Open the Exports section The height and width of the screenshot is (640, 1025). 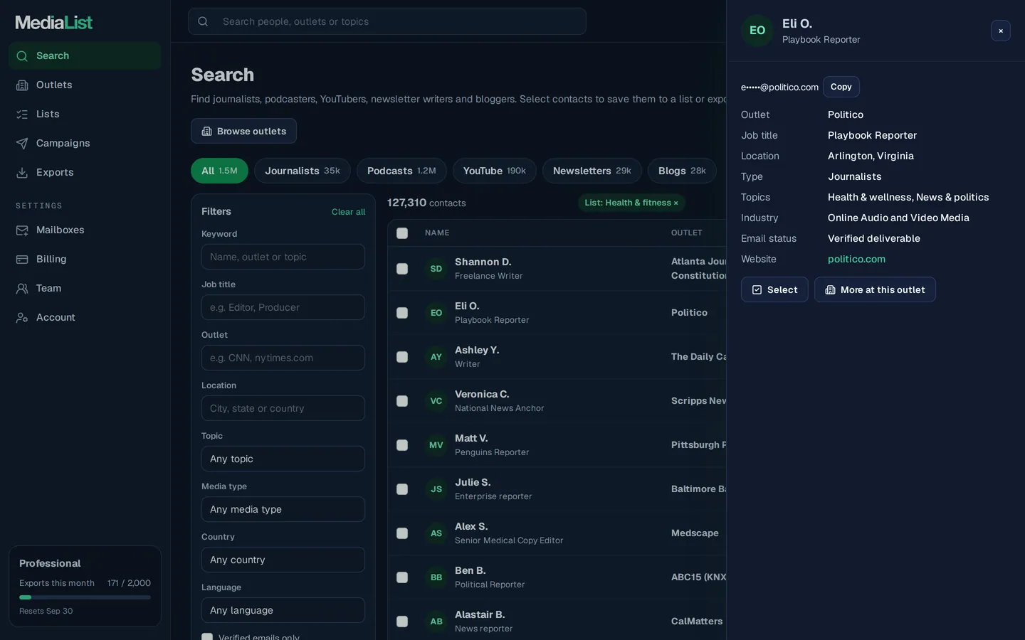click(x=85, y=172)
